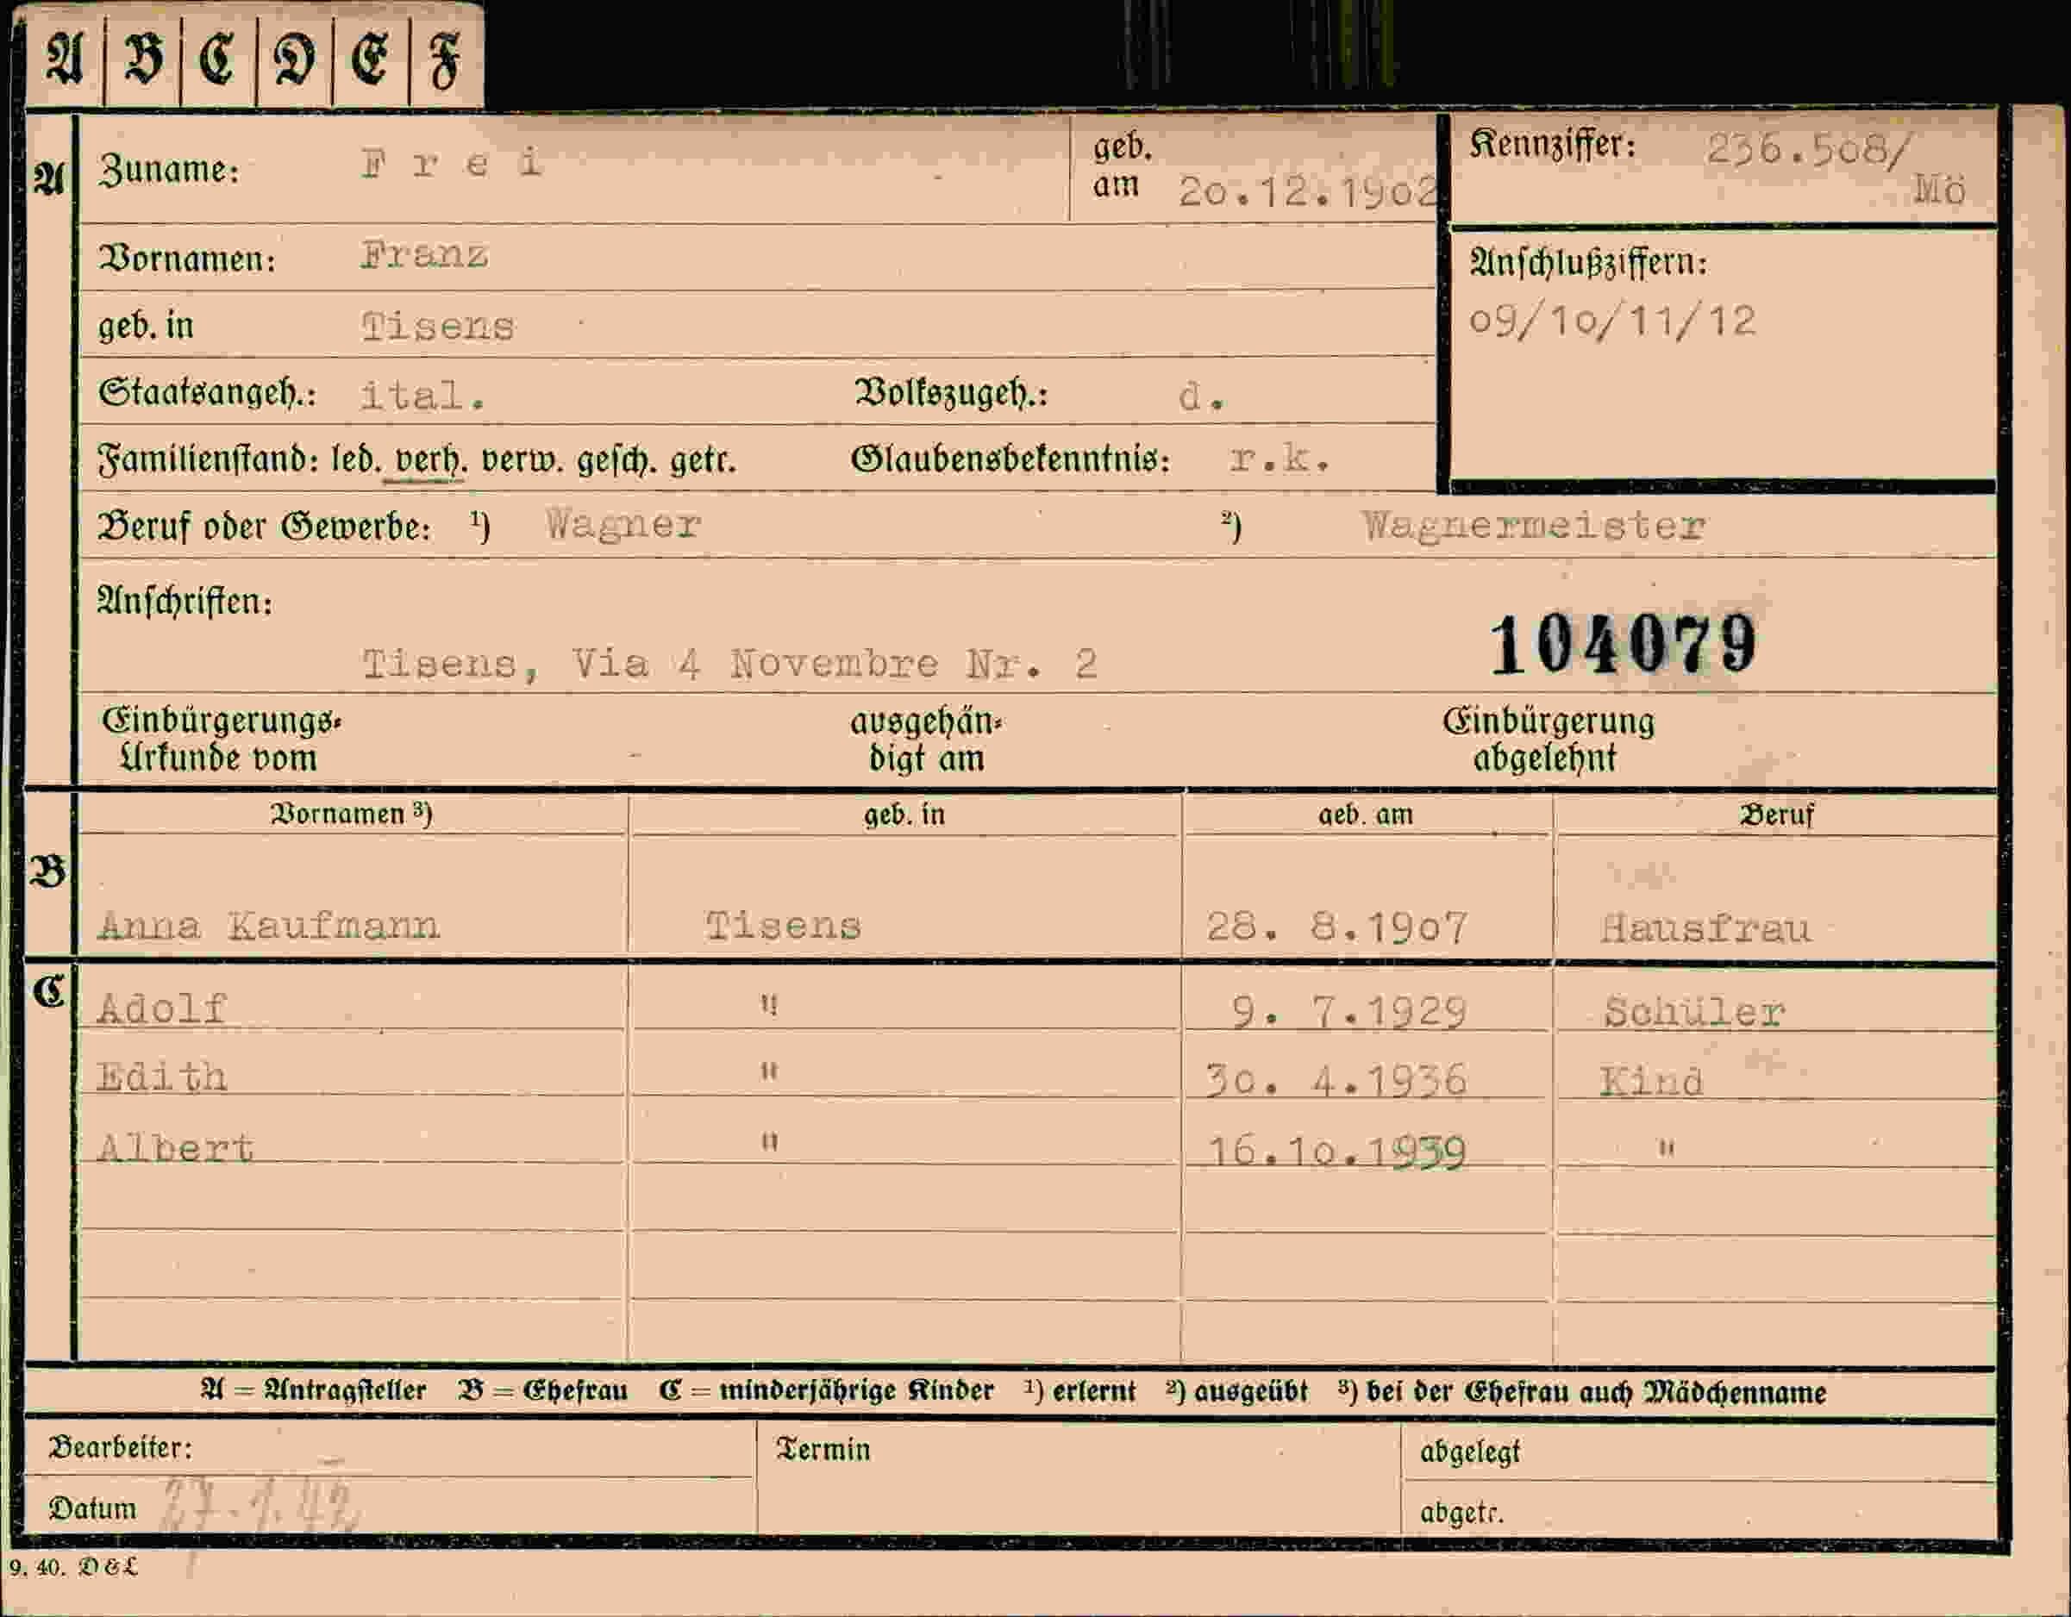Select index tab letter B
The width and height of the screenshot is (2071, 1617).
[143, 59]
